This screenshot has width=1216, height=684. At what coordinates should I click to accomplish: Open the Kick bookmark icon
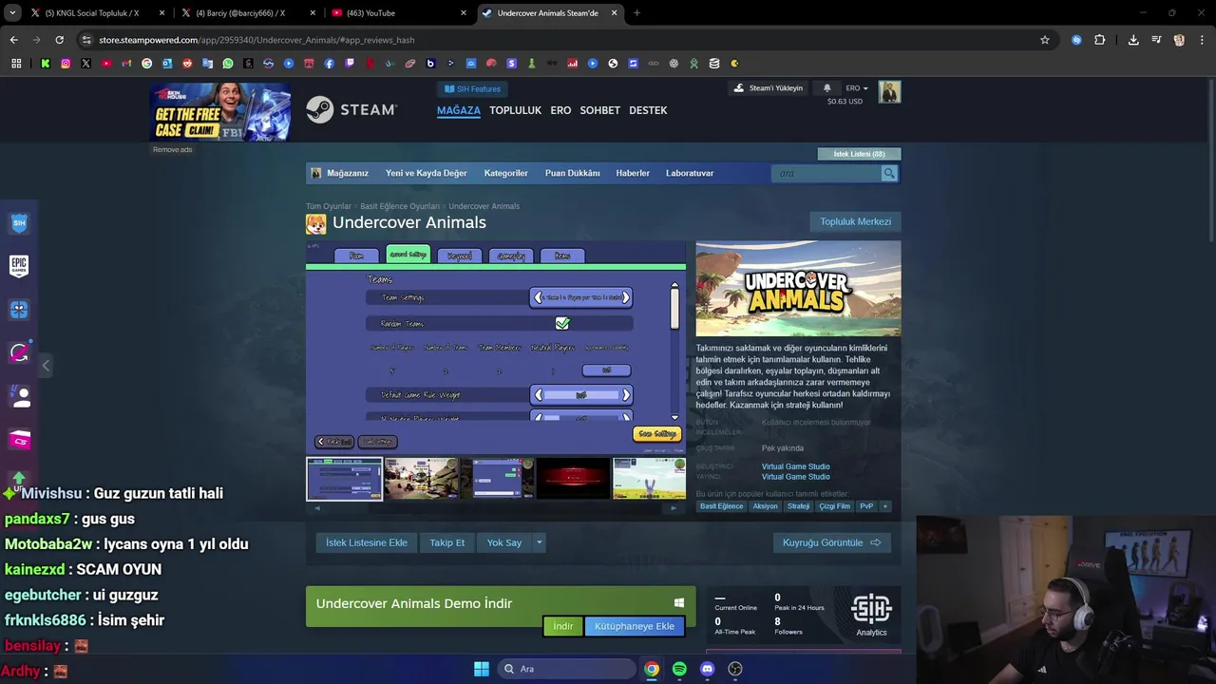(x=45, y=64)
